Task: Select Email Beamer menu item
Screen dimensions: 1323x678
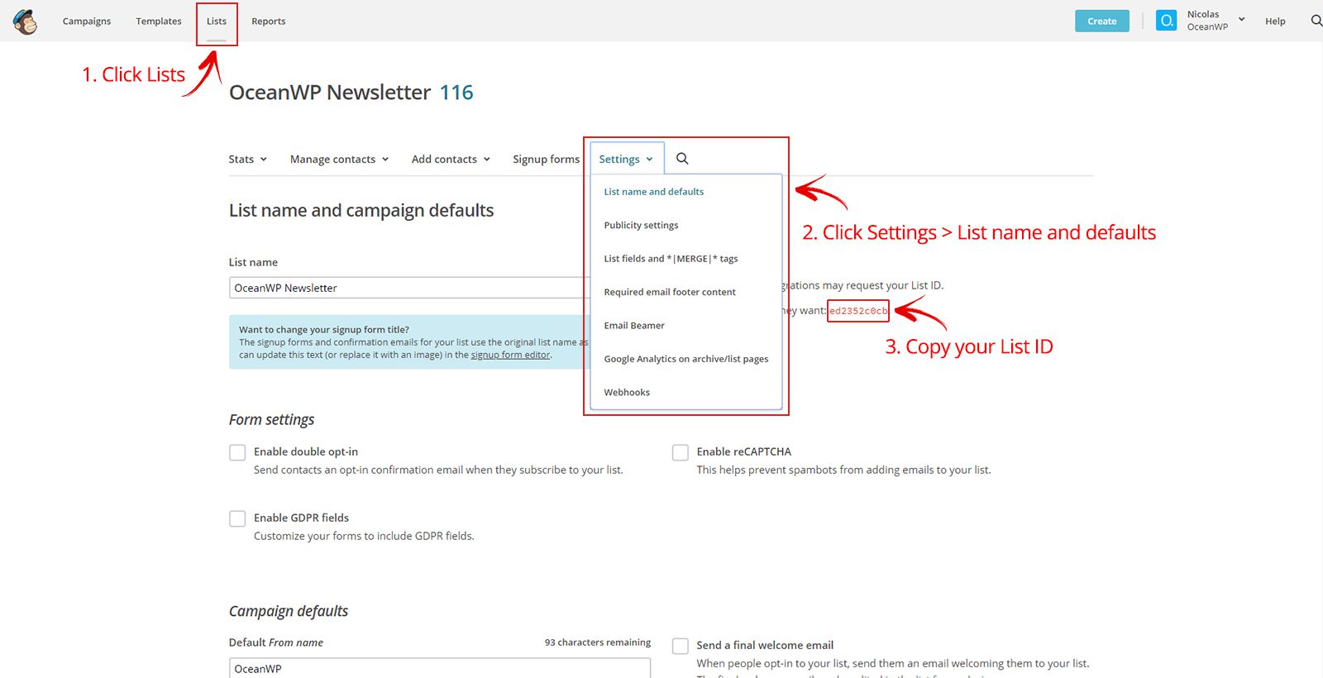Action: (634, 326)
